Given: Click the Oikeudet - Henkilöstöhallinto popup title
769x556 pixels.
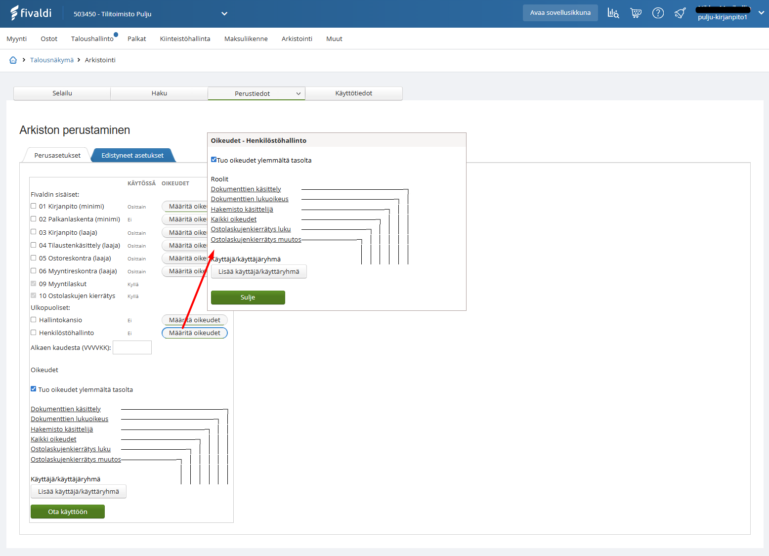Looking at the screenshot, I should [258, 141].
